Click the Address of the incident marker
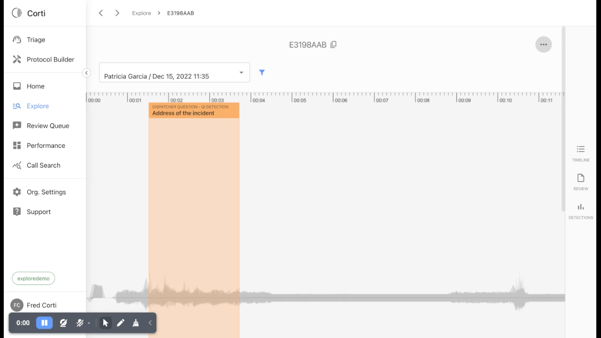The height and width of the screenshot is (338, 601). (193, 111)
